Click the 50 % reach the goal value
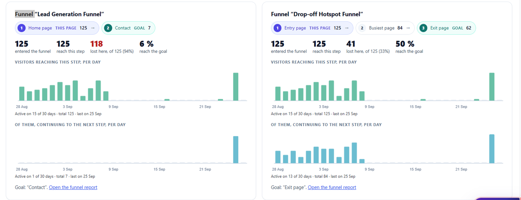Viewport: 521px width, 200px height. [405, 44]
